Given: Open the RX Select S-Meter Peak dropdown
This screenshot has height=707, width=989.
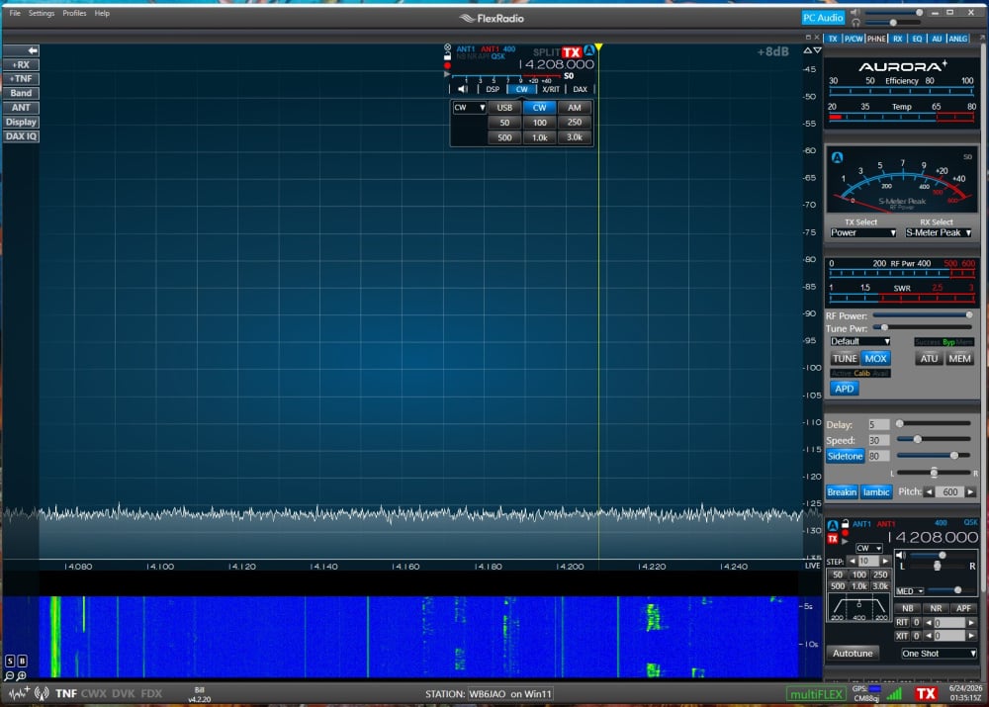Looking at the screenshot, I should 938,232.
